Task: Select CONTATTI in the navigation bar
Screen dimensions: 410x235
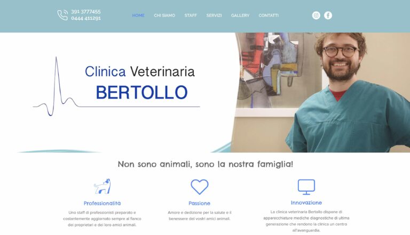Action: coord(269,15)
